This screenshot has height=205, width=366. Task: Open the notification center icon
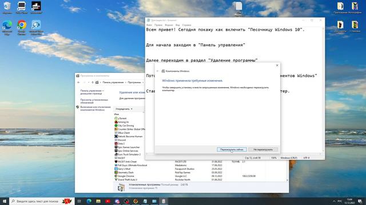click(x=360, y=201)
